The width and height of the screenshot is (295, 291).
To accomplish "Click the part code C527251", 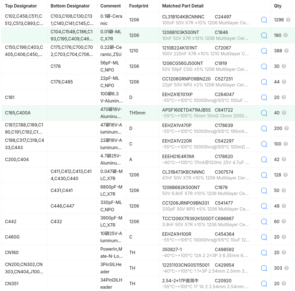I will 224,79.
